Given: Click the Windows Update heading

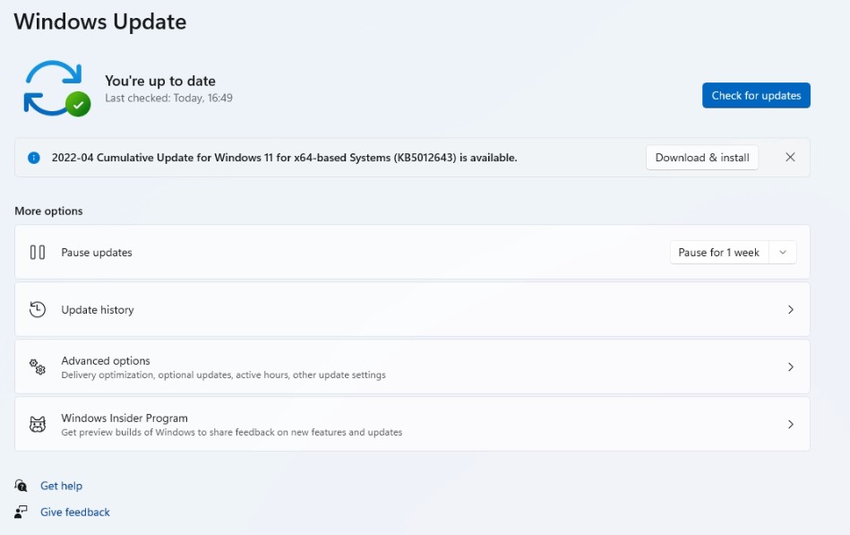Looking at the screenshot, I should 99,21.
